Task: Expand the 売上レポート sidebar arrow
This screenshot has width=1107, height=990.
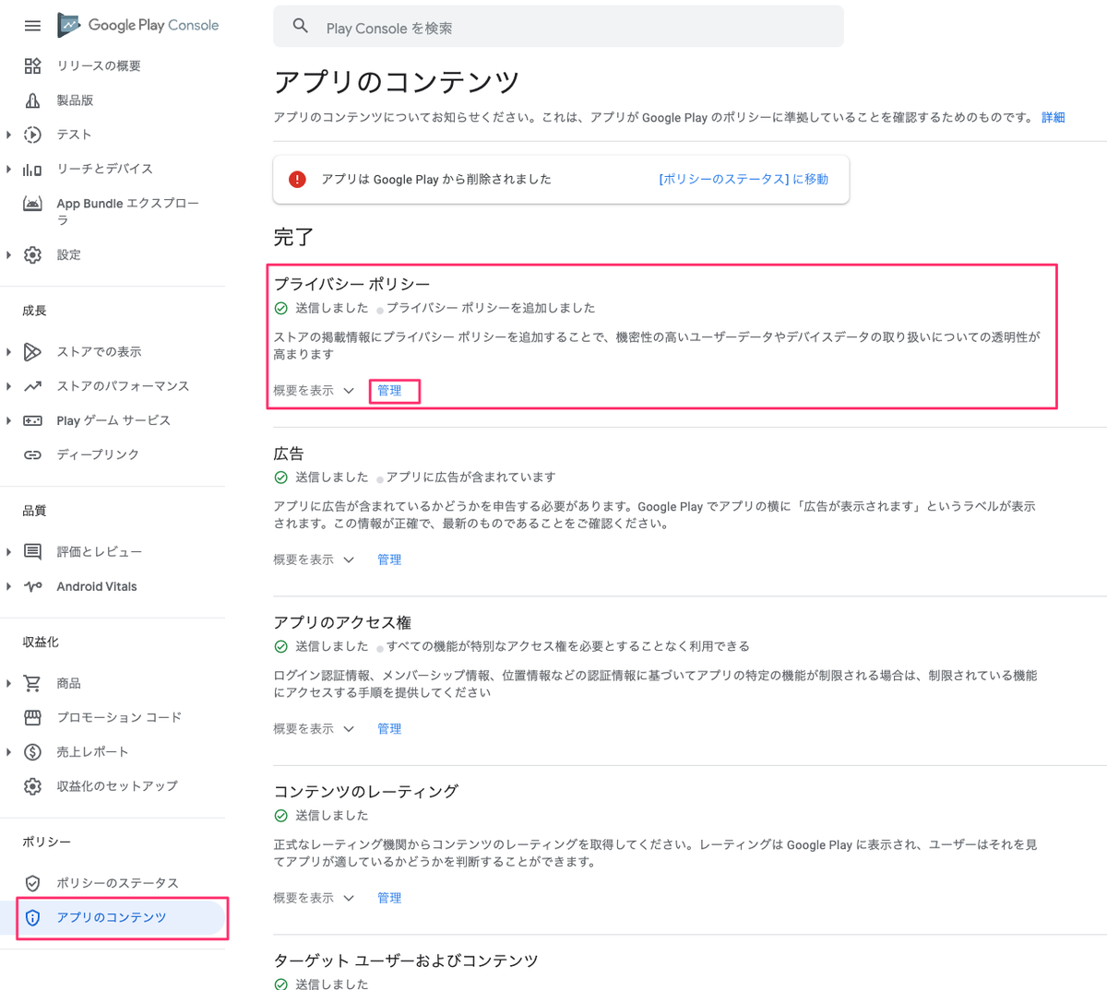Action: tap(8, 752)
